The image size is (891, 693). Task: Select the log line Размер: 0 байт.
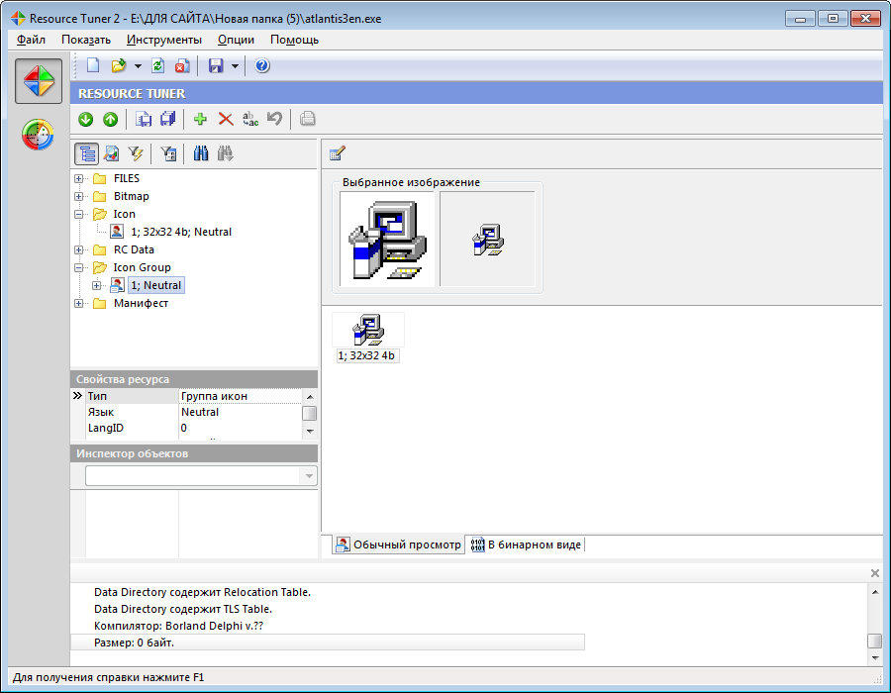[328, 643]
